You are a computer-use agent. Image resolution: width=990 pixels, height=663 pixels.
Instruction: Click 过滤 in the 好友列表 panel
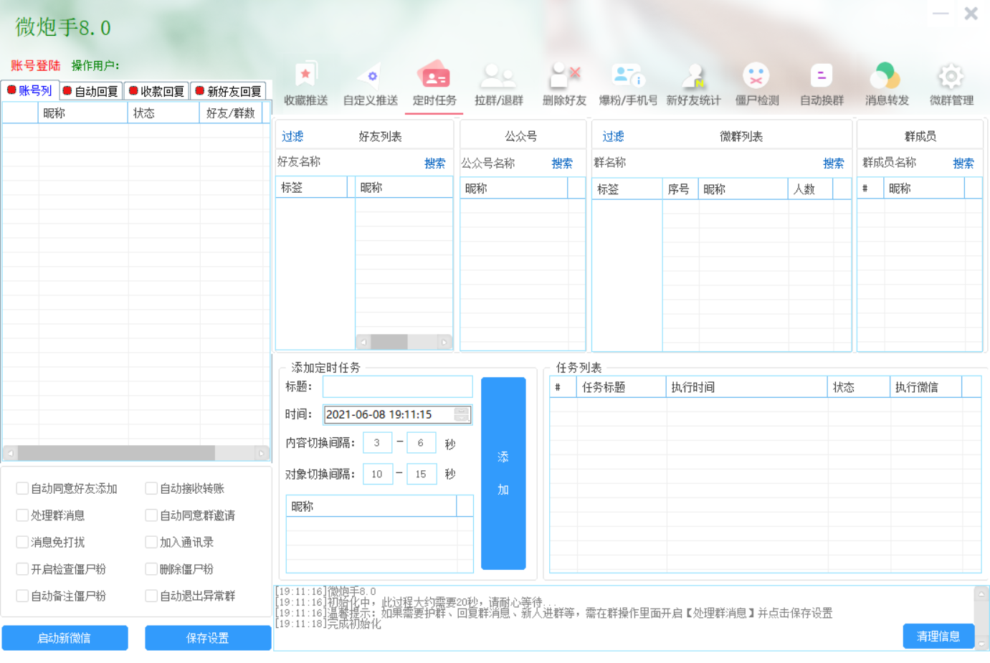tap(292, 136)
